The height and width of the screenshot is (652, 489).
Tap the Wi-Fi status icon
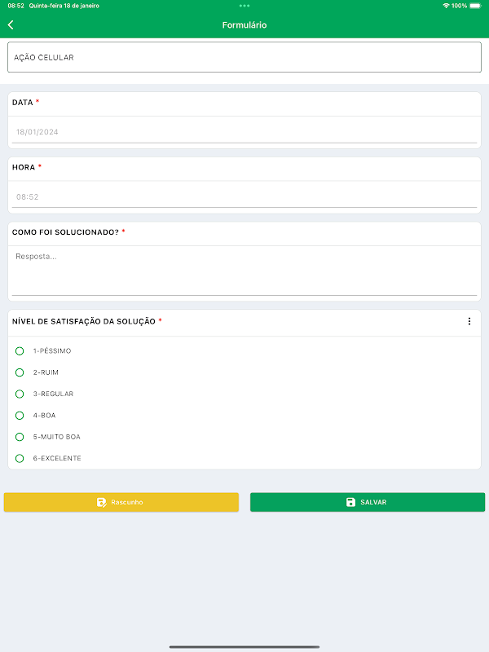click(x=446, y=6)
